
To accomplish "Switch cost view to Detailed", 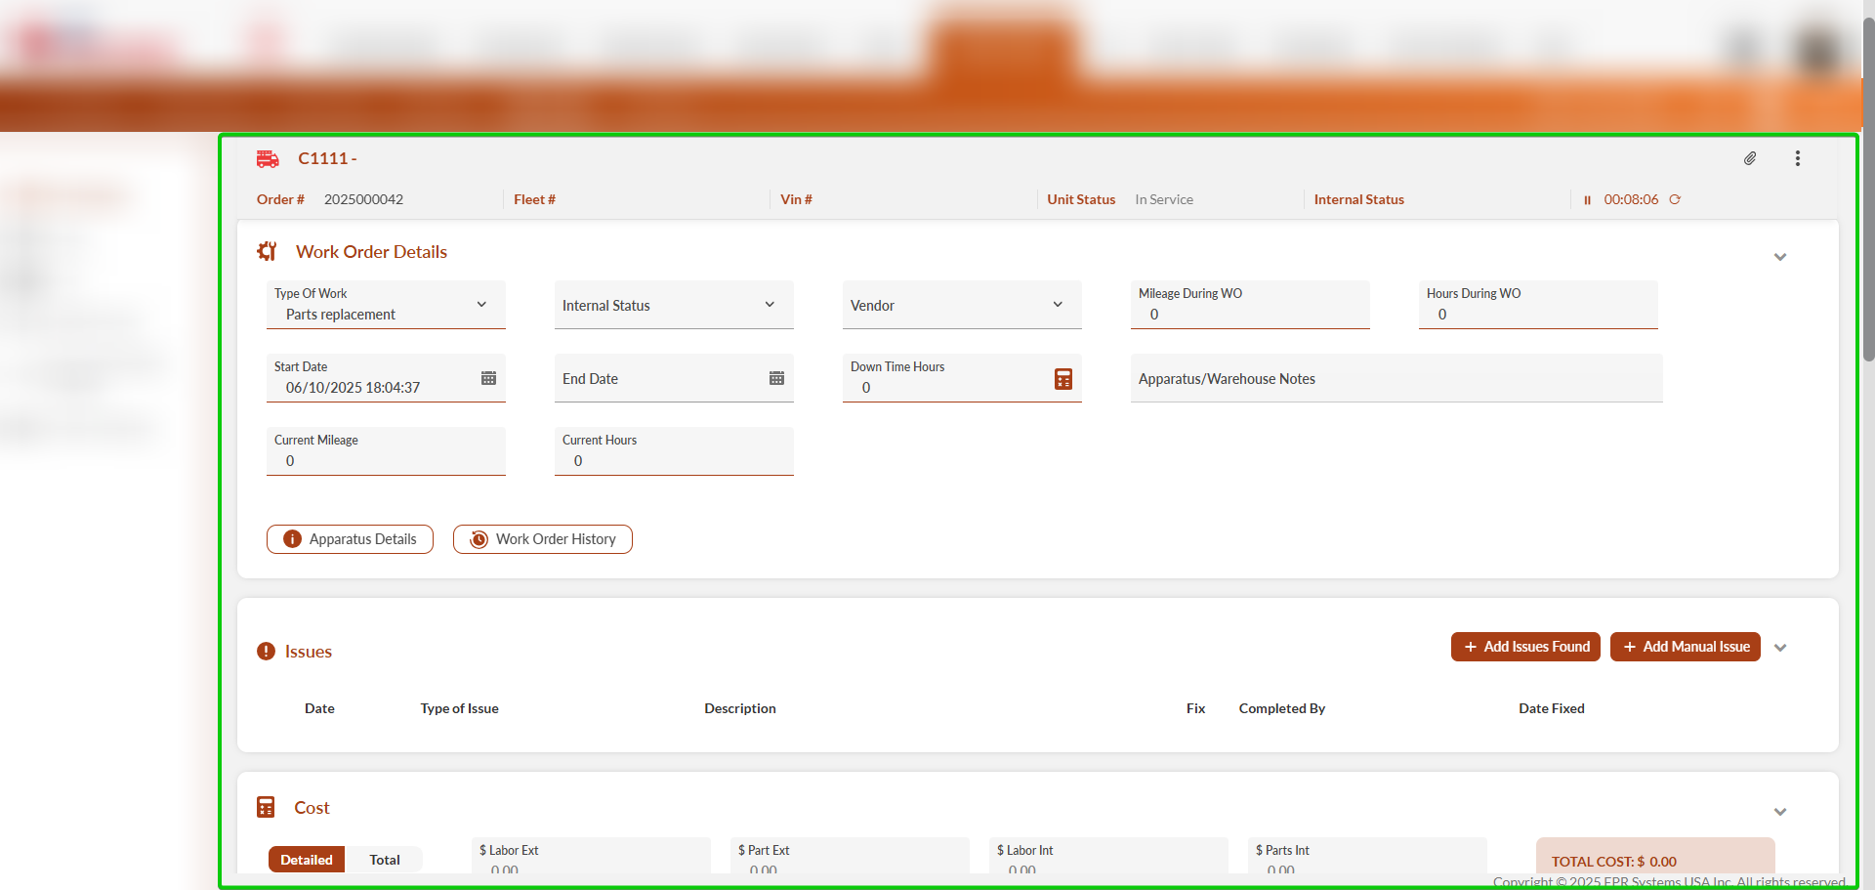I will click(307, 860).
